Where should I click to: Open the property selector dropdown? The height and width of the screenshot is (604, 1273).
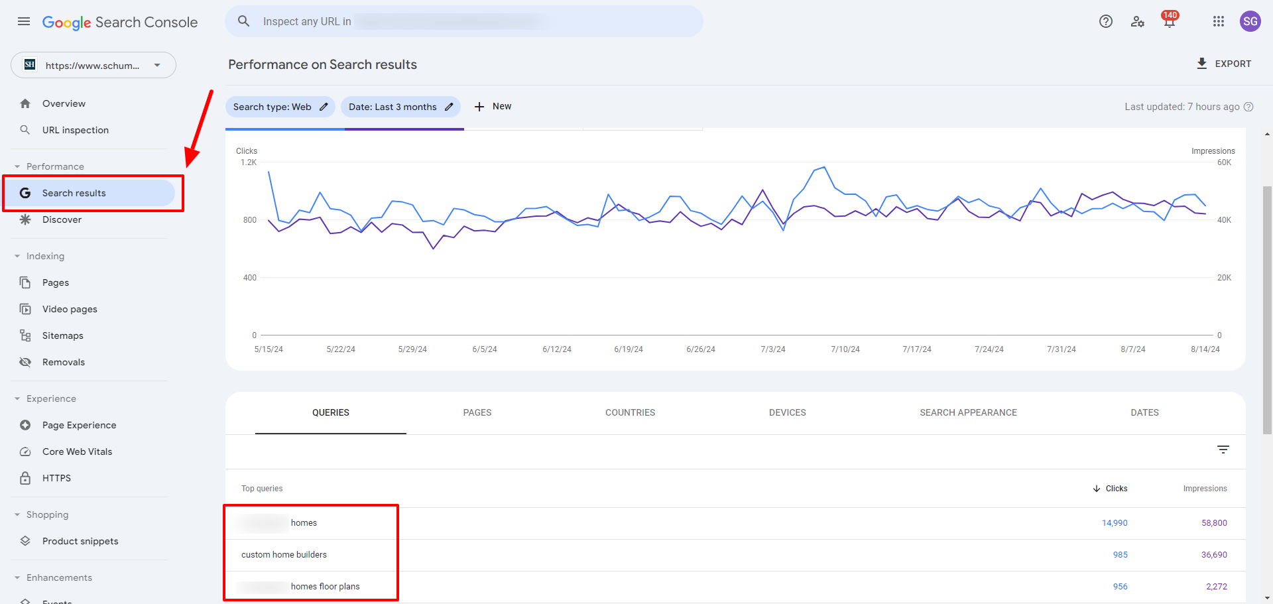[93, 65]
